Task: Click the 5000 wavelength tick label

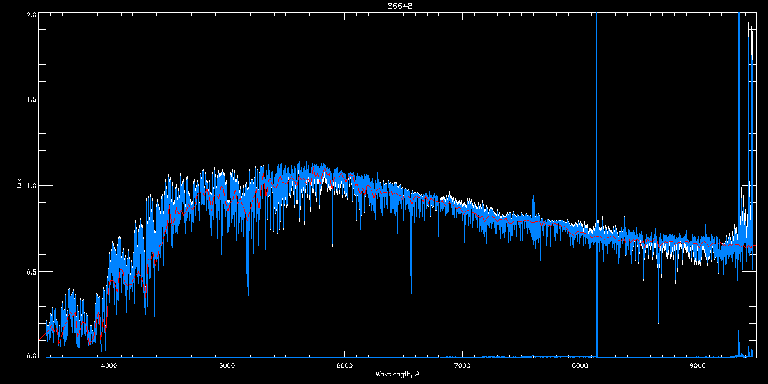Action: coord(227,365)
